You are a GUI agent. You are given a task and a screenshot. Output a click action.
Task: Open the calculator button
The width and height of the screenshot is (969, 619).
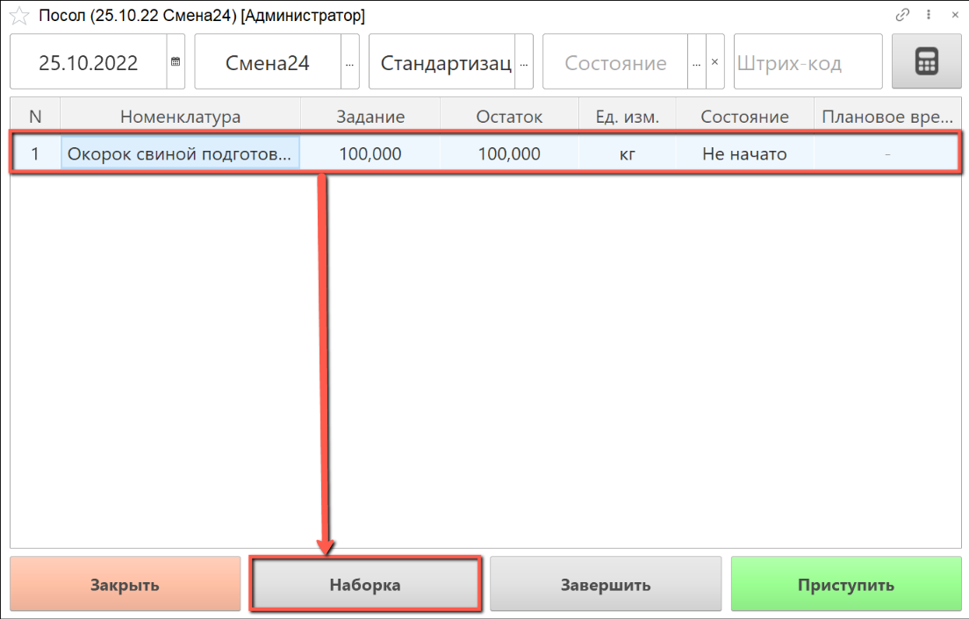[926, 61]
